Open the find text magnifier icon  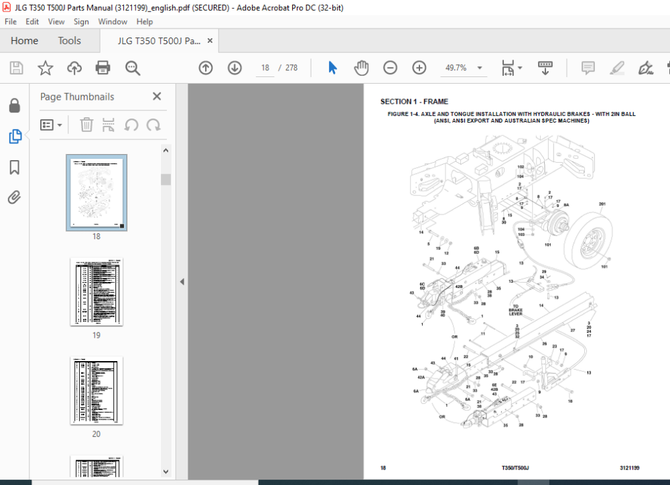coord(133,68)
